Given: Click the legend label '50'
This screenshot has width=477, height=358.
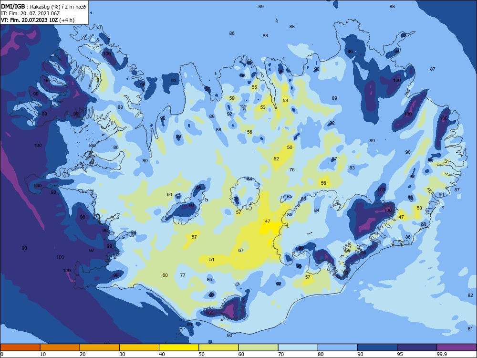Looking at the screenshot, I should (201, 354).
